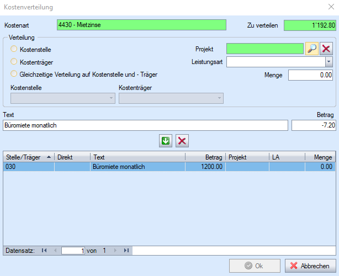Click the project search magnifier icon
Image resolution: width=339 pixels, height=276 pixels.
[x=312, y=49]
